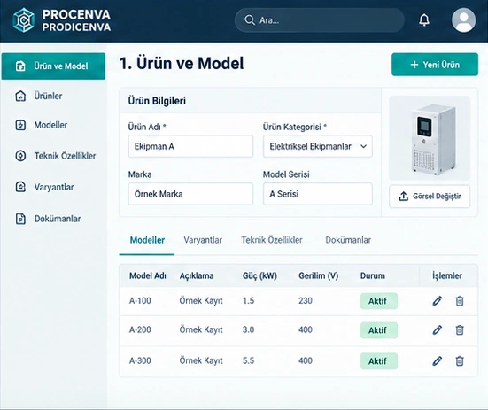Click the Procenva logo icon
The height and width of the screenshot is (410, 488).
[23, 20]
